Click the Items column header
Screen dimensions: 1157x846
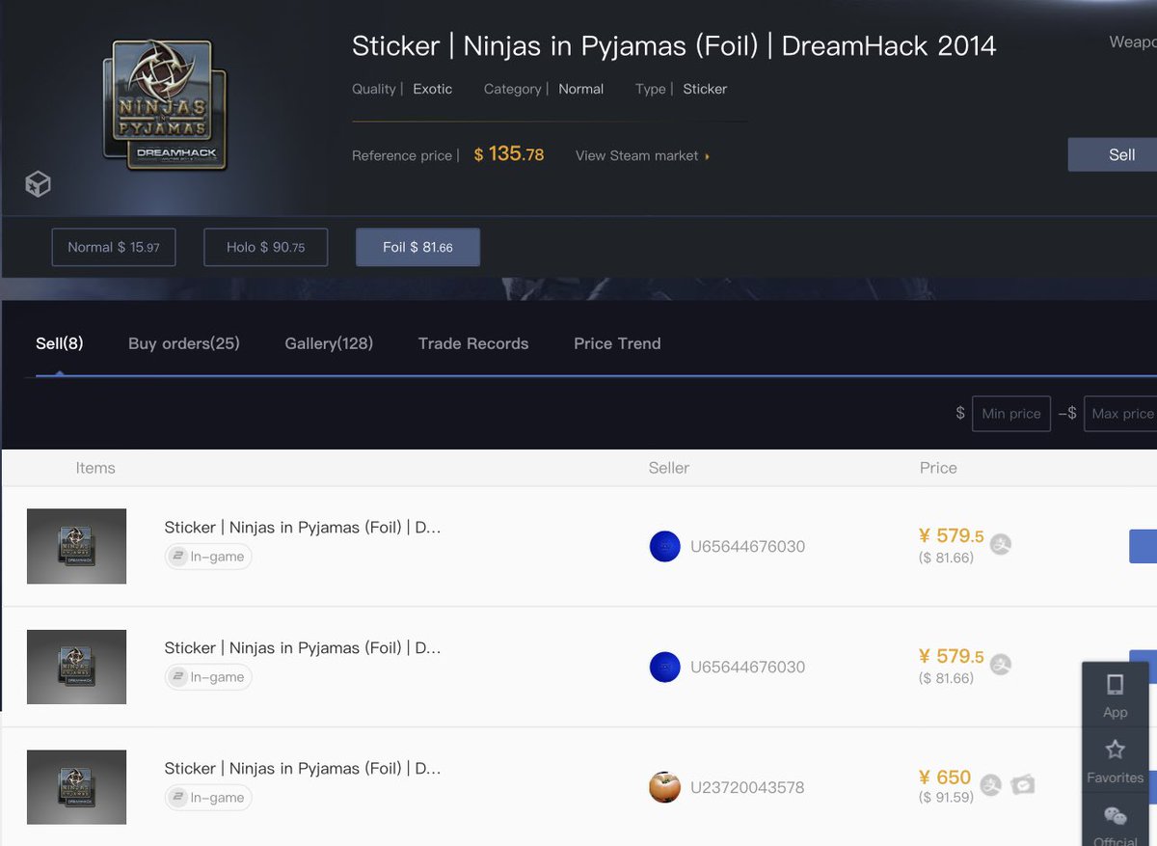(x=95, y=468)
